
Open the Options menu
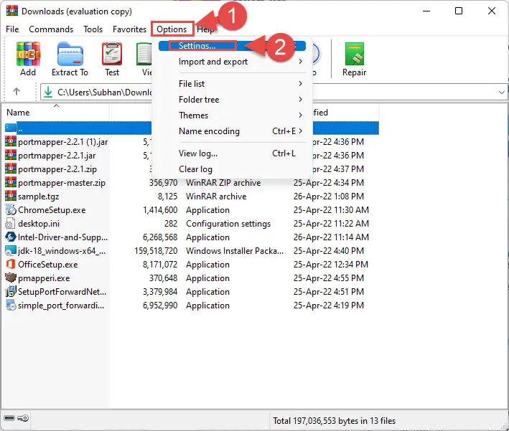tap(172, 29)
